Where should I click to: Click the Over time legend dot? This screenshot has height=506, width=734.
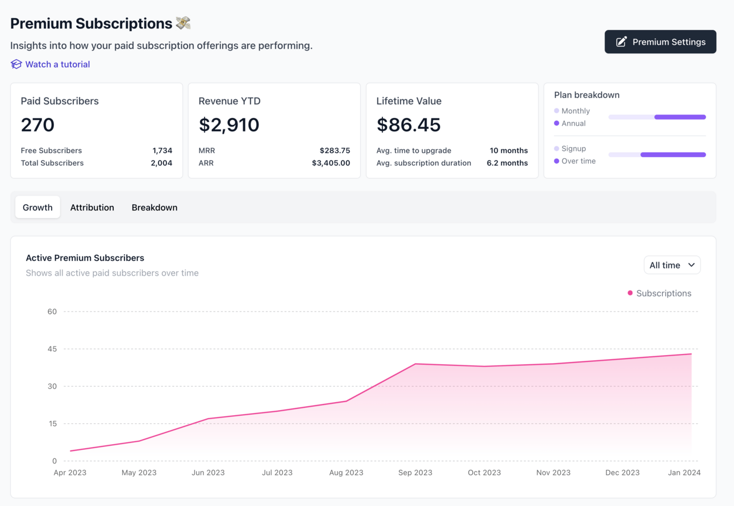coord(557,161)
